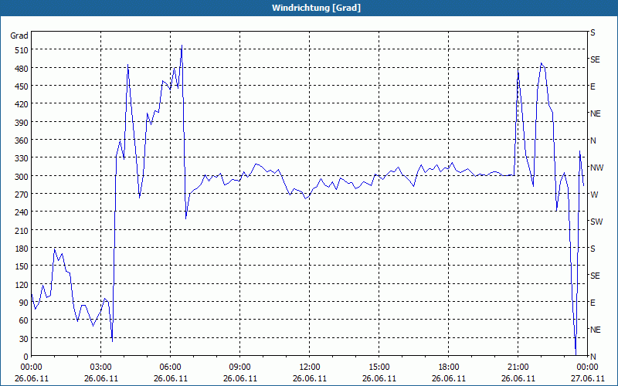Click the 60 degree axis label

click(24, 320)
